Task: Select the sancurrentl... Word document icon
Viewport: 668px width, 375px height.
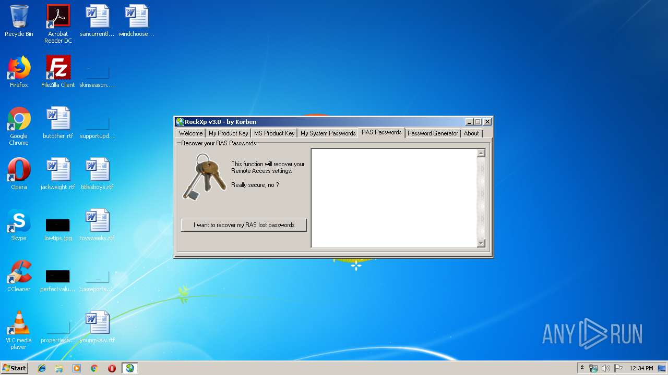Action: [97, 21]
